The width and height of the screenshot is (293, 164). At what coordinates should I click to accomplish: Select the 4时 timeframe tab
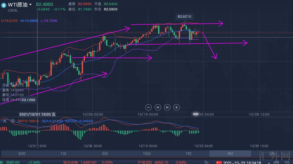pos(230,154)
